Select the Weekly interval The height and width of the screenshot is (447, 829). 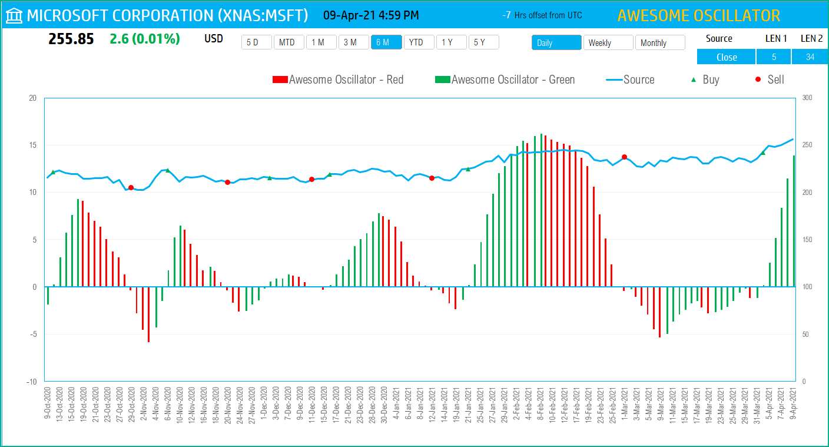pos(608,42)
